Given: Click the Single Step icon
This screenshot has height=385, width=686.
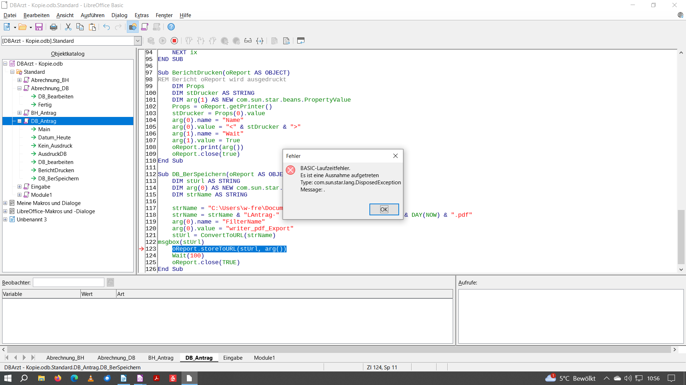Looking at the screenshot, I should 201,41.
